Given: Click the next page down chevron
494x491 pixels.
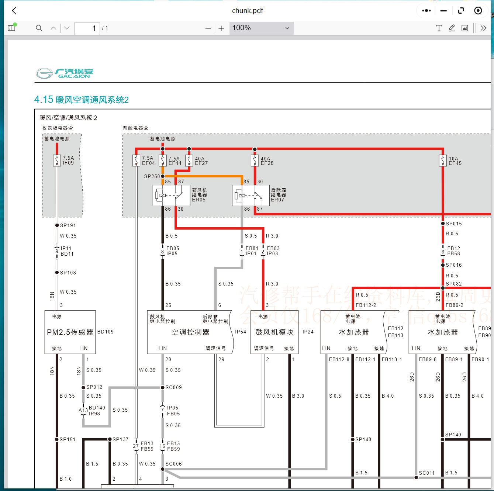Looking at the screenshot, I should tap(67, 28).
